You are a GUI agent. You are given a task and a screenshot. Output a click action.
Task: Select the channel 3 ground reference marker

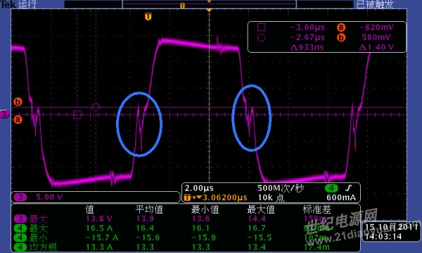coord(5,115)
